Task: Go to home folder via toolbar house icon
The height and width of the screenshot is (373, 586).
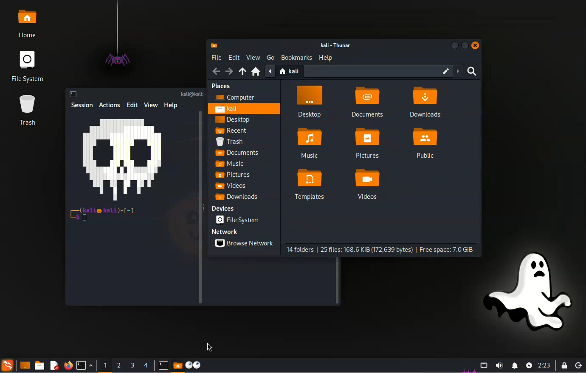Action: [256, 71]
